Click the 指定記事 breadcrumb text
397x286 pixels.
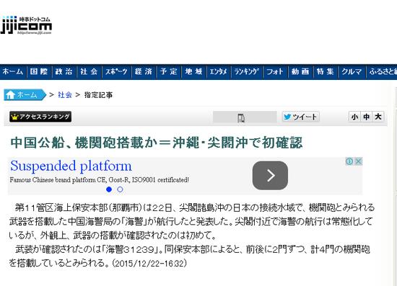pyautogui.click(x=98, y=95)
